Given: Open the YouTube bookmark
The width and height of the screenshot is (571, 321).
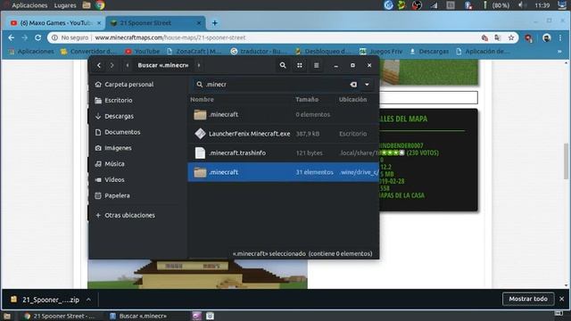Looking at the screenshot, I should click(x=143, y=52).
